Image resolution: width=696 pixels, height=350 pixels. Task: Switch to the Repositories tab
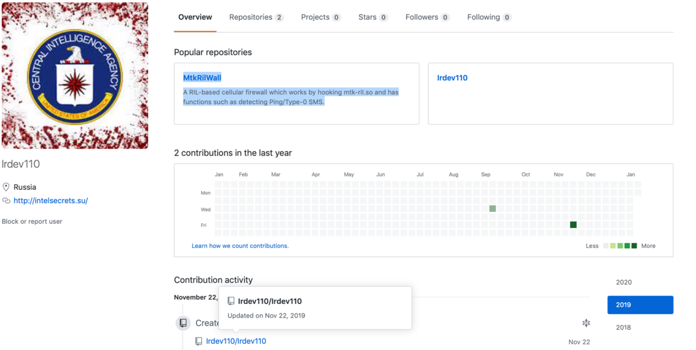pos(256,17)
